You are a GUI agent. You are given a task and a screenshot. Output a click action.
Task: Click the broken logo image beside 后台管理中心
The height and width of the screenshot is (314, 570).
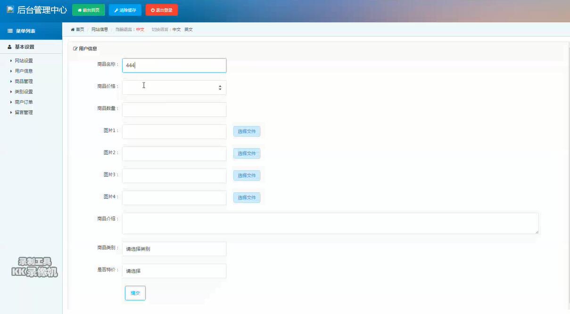coord(10,9)
